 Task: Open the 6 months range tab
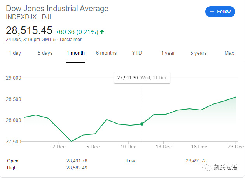[106, 53]
